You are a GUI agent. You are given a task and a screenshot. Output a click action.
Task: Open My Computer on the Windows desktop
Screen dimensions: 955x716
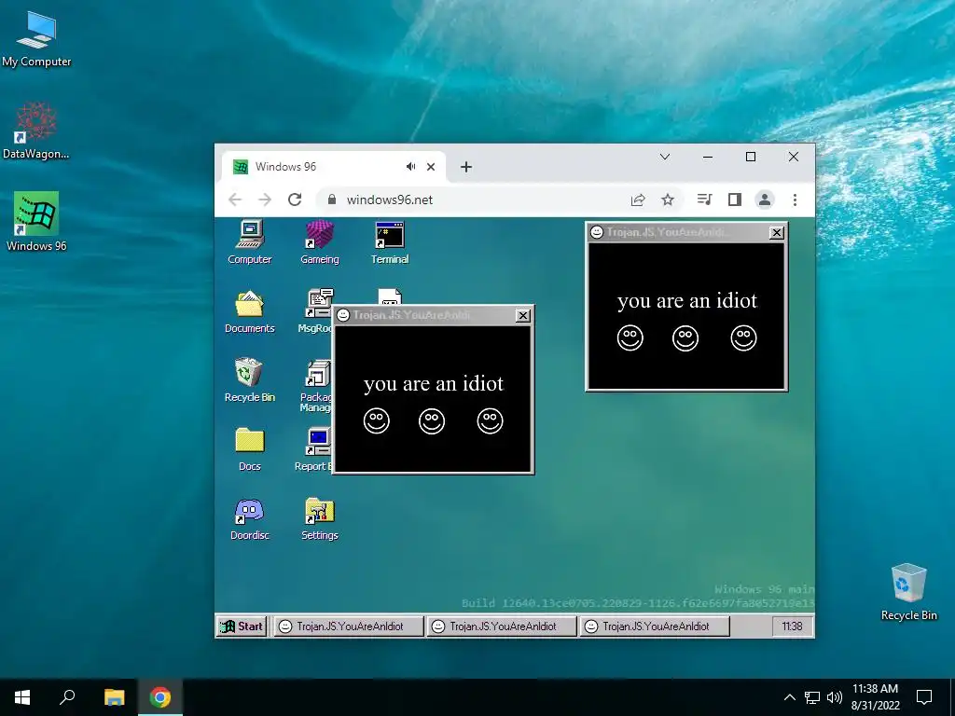point(36,37)
